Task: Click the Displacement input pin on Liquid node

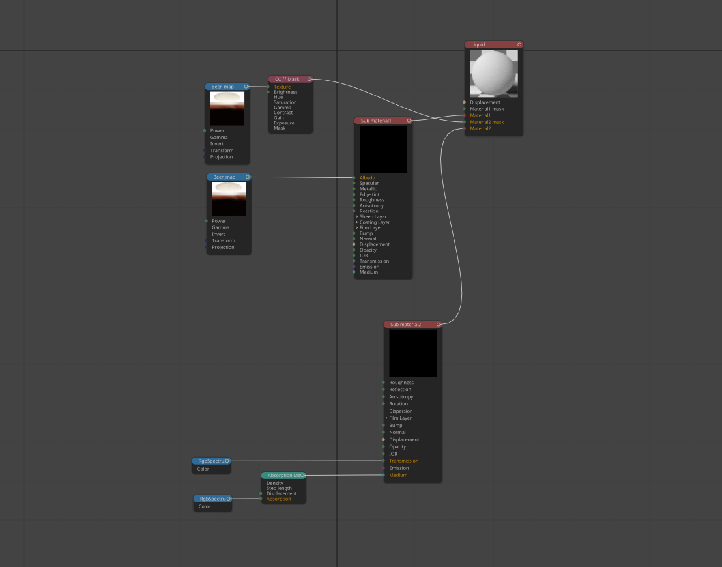Action: [464, 102]
